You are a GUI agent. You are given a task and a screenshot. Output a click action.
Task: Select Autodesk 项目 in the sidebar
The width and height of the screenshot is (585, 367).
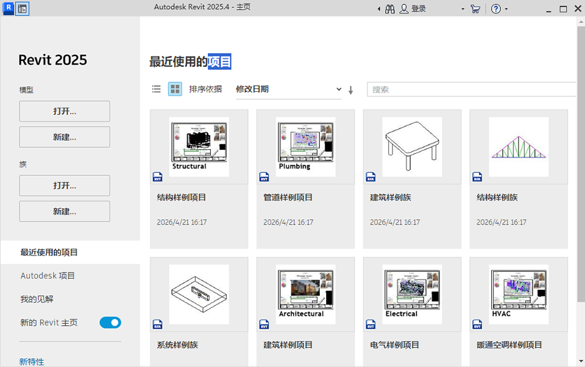pyautogui.click(x=48, y=276)
